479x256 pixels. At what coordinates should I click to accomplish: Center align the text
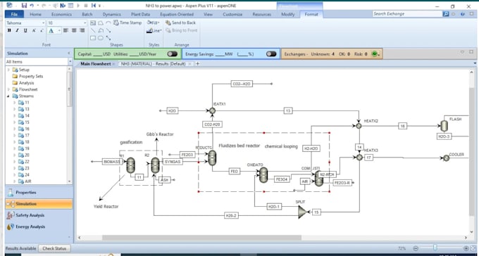coord(74,30)
